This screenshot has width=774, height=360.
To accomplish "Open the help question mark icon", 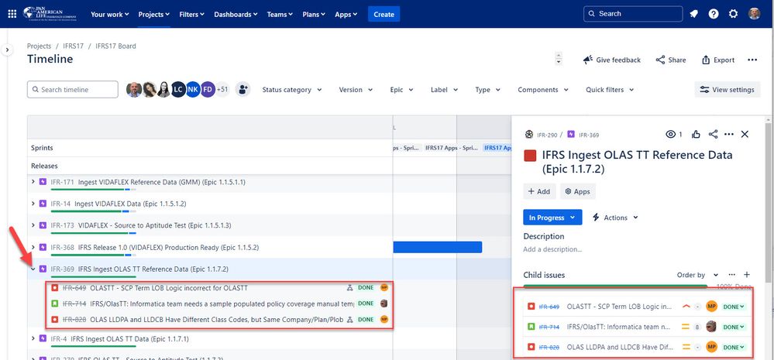I will pos(714,14).
